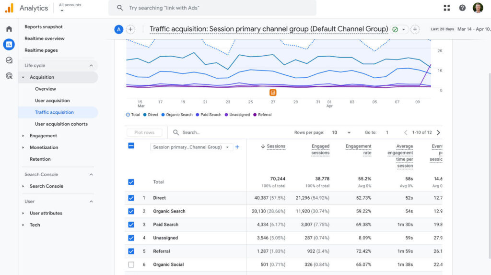Open the All accounts dropdown

click(70, 8)
